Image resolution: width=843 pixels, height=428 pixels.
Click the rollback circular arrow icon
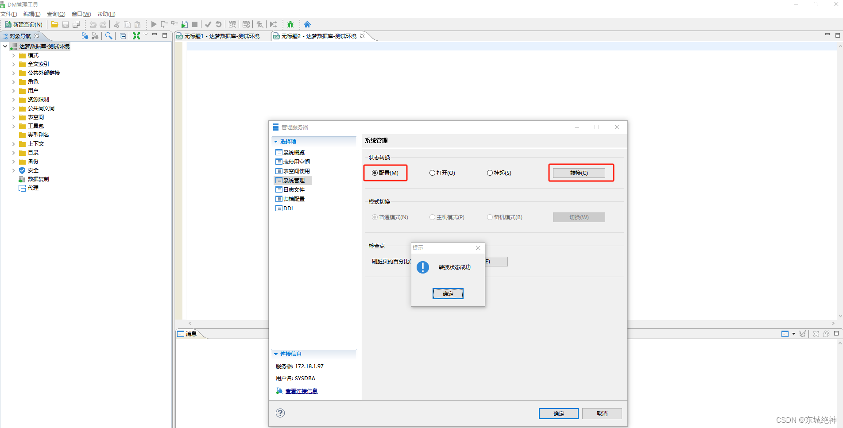[218, 24]
